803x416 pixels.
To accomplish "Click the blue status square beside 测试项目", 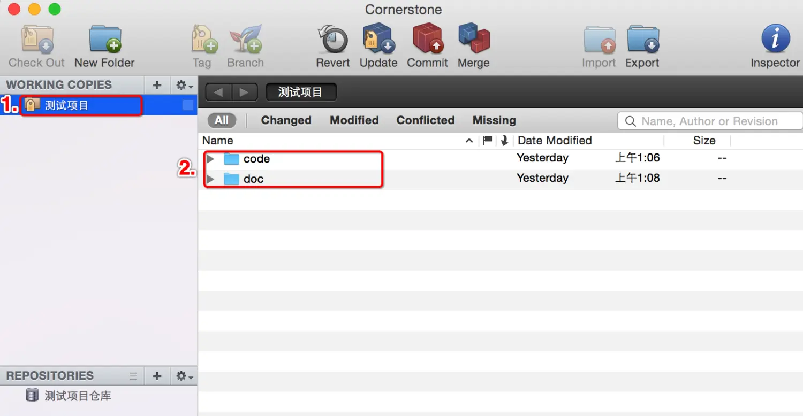I will 188,105.
